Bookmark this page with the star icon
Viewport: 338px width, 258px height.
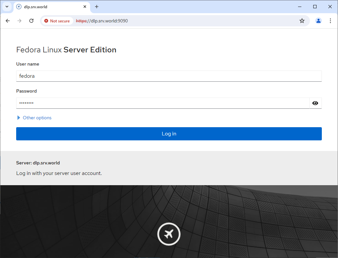click(302, 21)
